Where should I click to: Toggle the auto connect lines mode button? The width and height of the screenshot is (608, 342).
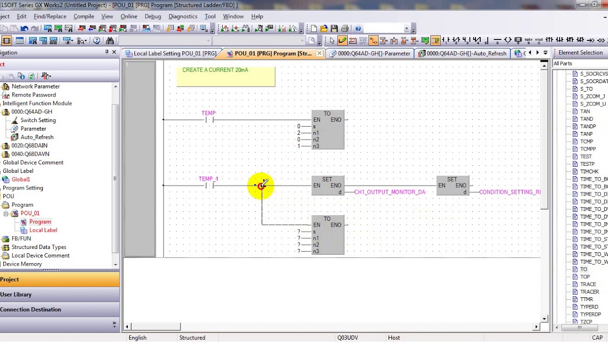tap(373, 40)
